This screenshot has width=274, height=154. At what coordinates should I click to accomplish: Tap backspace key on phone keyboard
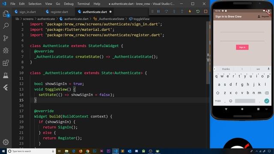[x=267, y=93]
